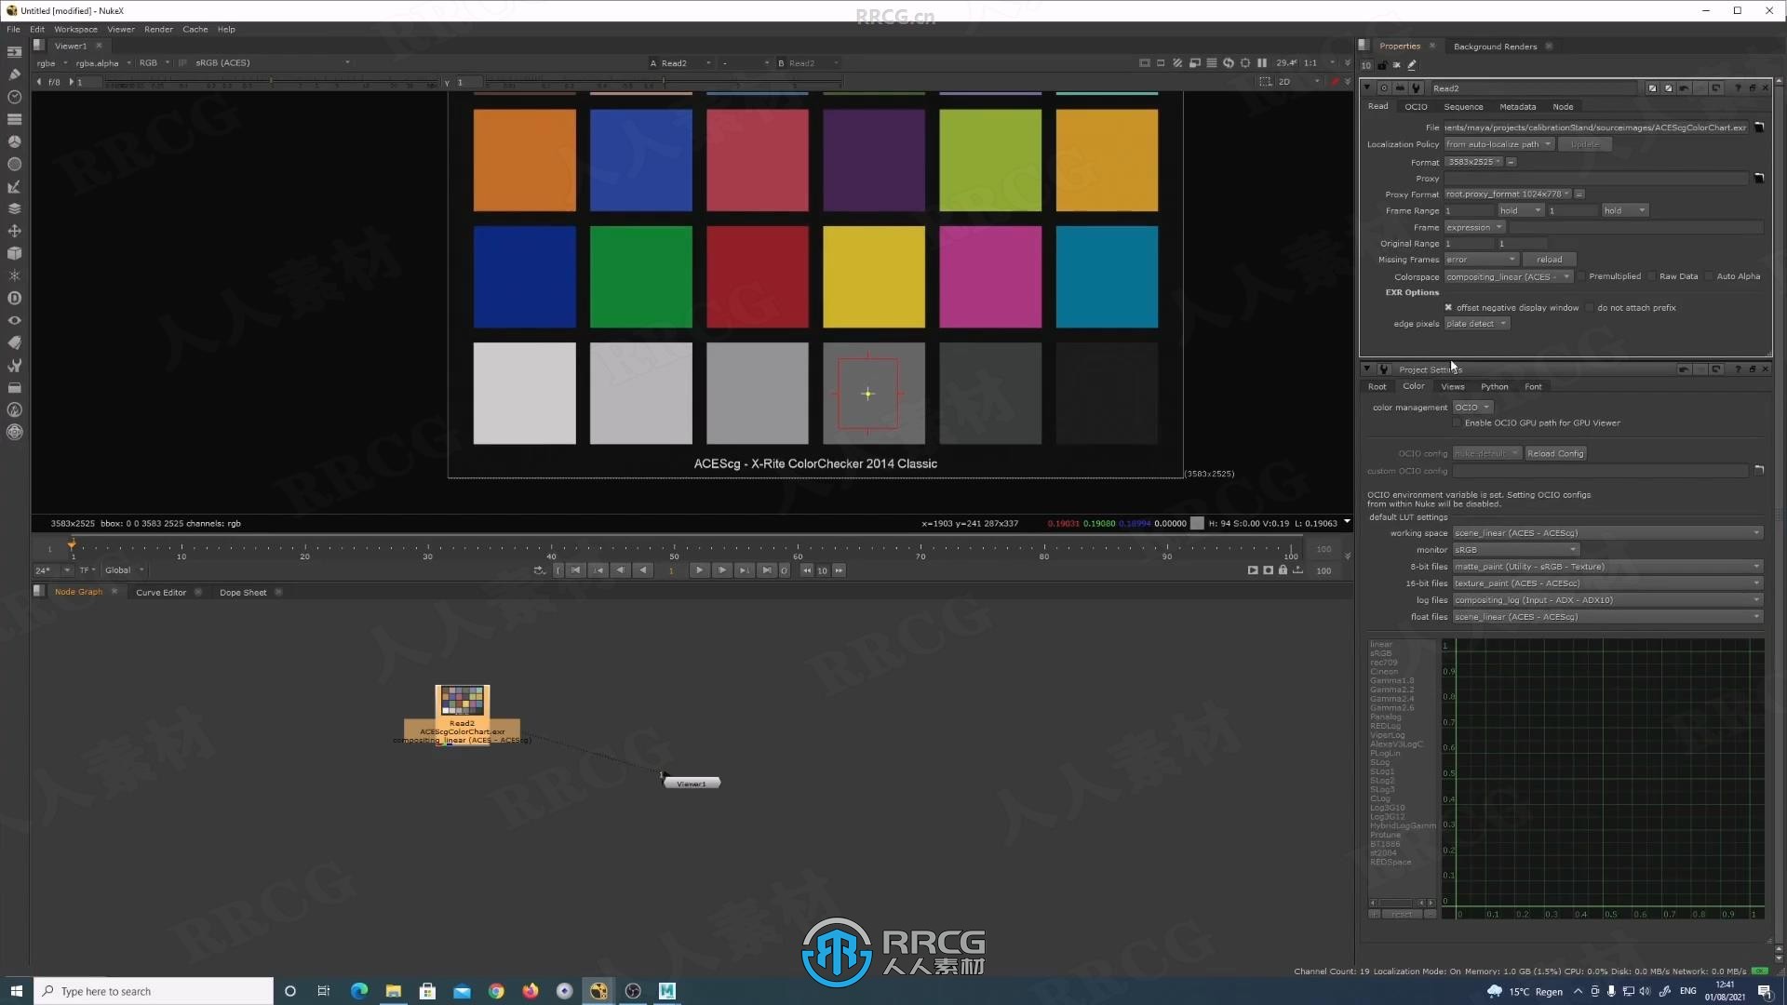Open Google Chrome from taskbar

496,991
